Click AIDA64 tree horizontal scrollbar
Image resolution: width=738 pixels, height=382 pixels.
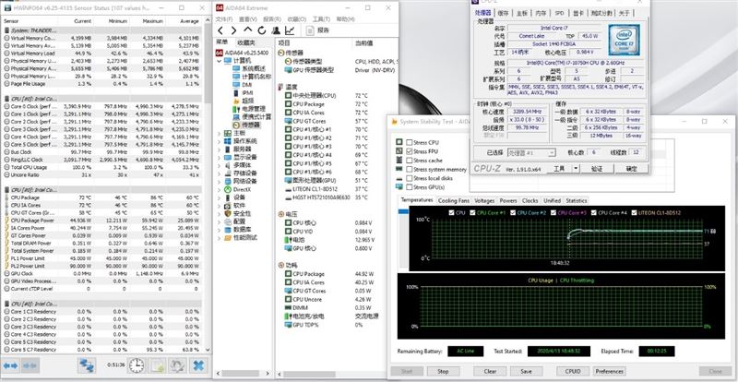(x=243, y=374)
